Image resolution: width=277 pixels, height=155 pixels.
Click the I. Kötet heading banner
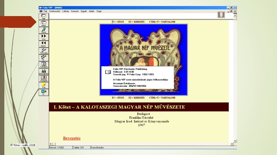[x=139, y=107]
